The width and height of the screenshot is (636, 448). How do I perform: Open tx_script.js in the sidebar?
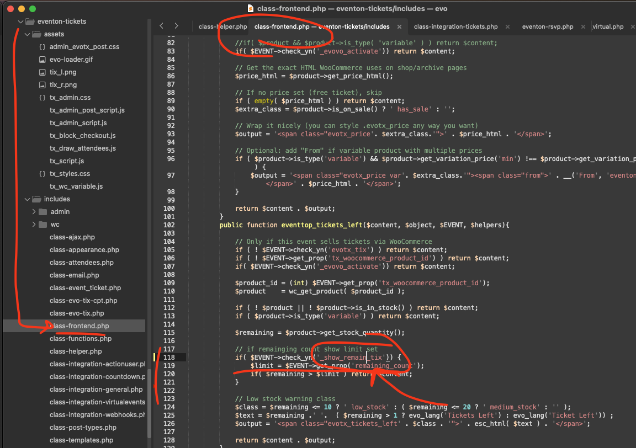click(x=67, y=161)
